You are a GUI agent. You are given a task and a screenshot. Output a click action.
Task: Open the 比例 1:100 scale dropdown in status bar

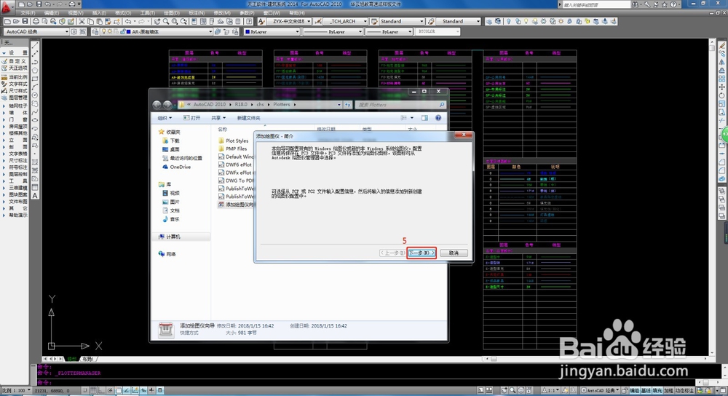(16, 390)
